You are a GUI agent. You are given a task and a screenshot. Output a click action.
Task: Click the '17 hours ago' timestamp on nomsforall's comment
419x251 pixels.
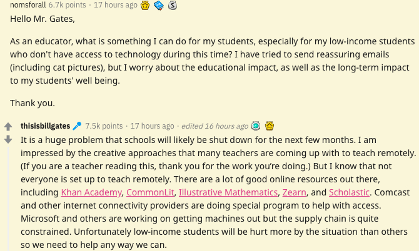click(115, 5)
